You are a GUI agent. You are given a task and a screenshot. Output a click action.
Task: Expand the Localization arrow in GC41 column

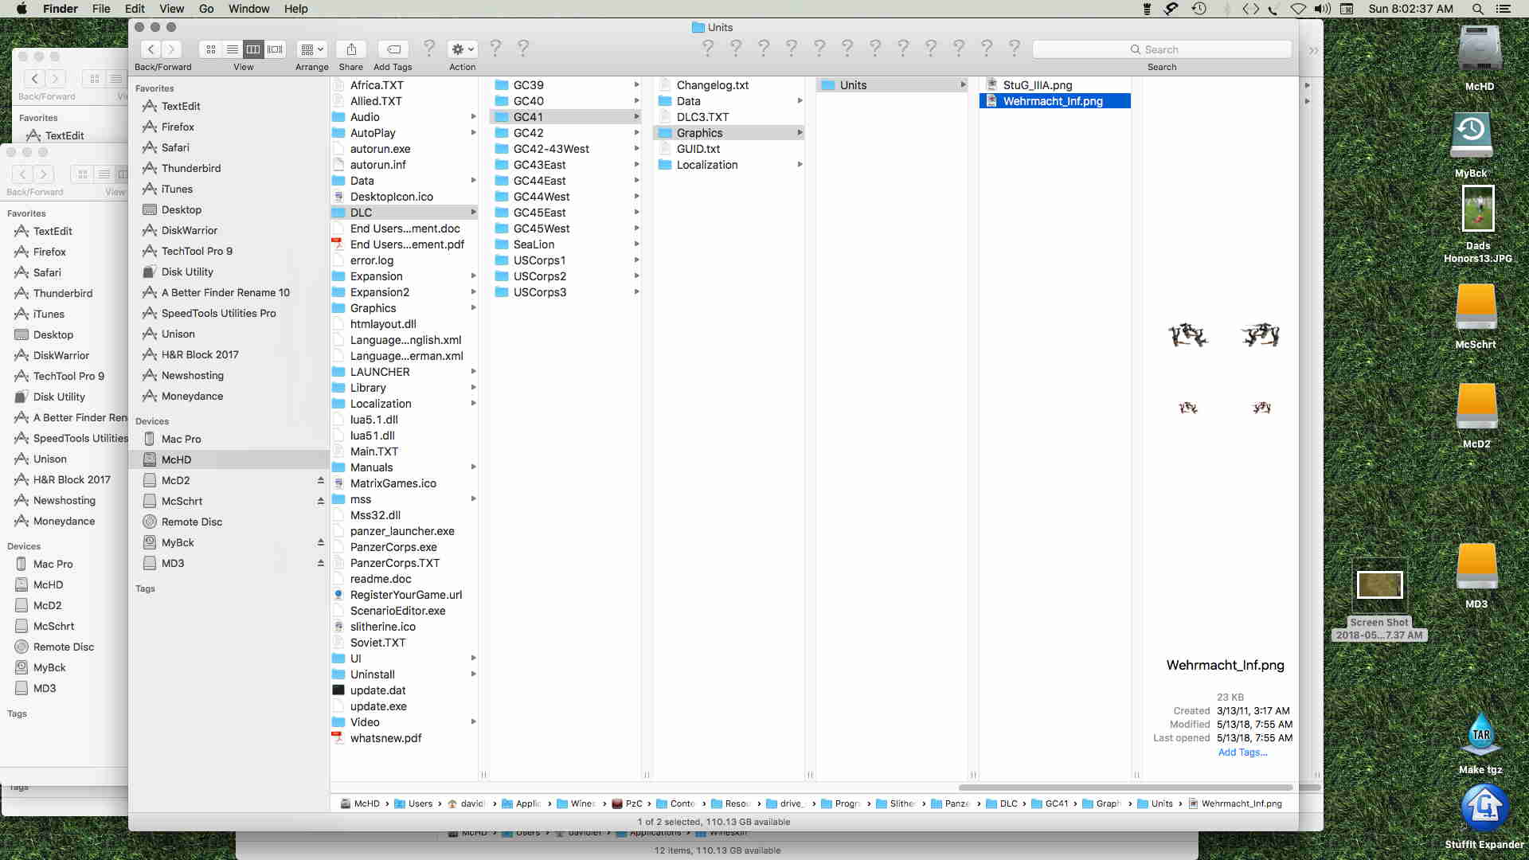[800, 165]
